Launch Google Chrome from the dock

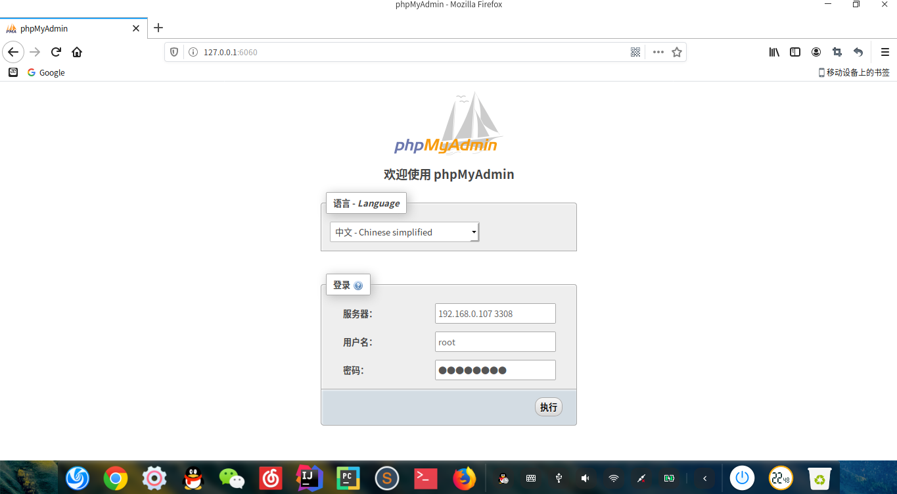pos(116,478)
